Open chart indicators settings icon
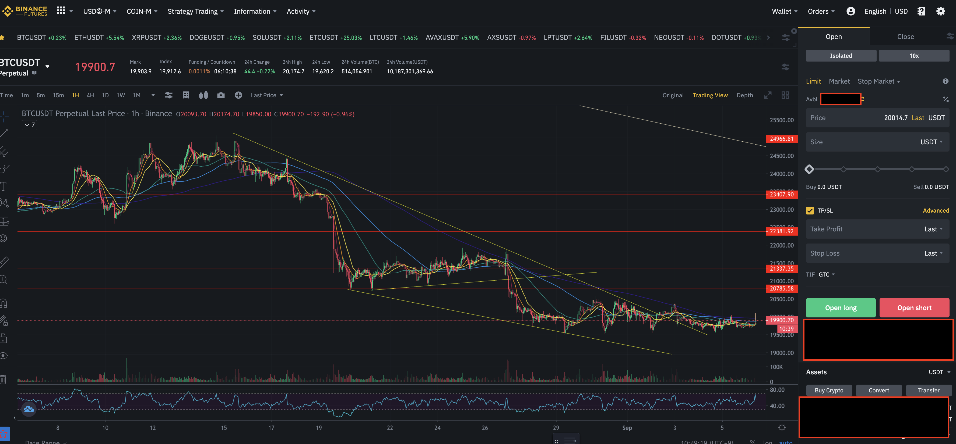This screenshot has width=956, height=444. coord(168,95)
